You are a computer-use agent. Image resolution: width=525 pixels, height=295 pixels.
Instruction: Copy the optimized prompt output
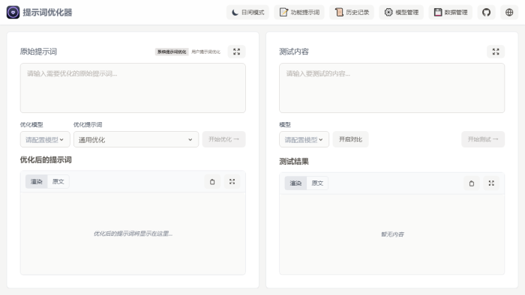212,182
